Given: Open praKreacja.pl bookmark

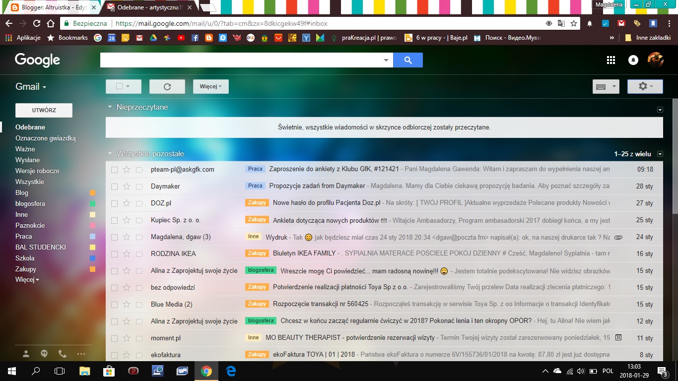Looking at the screenshot, I should 364,38.
